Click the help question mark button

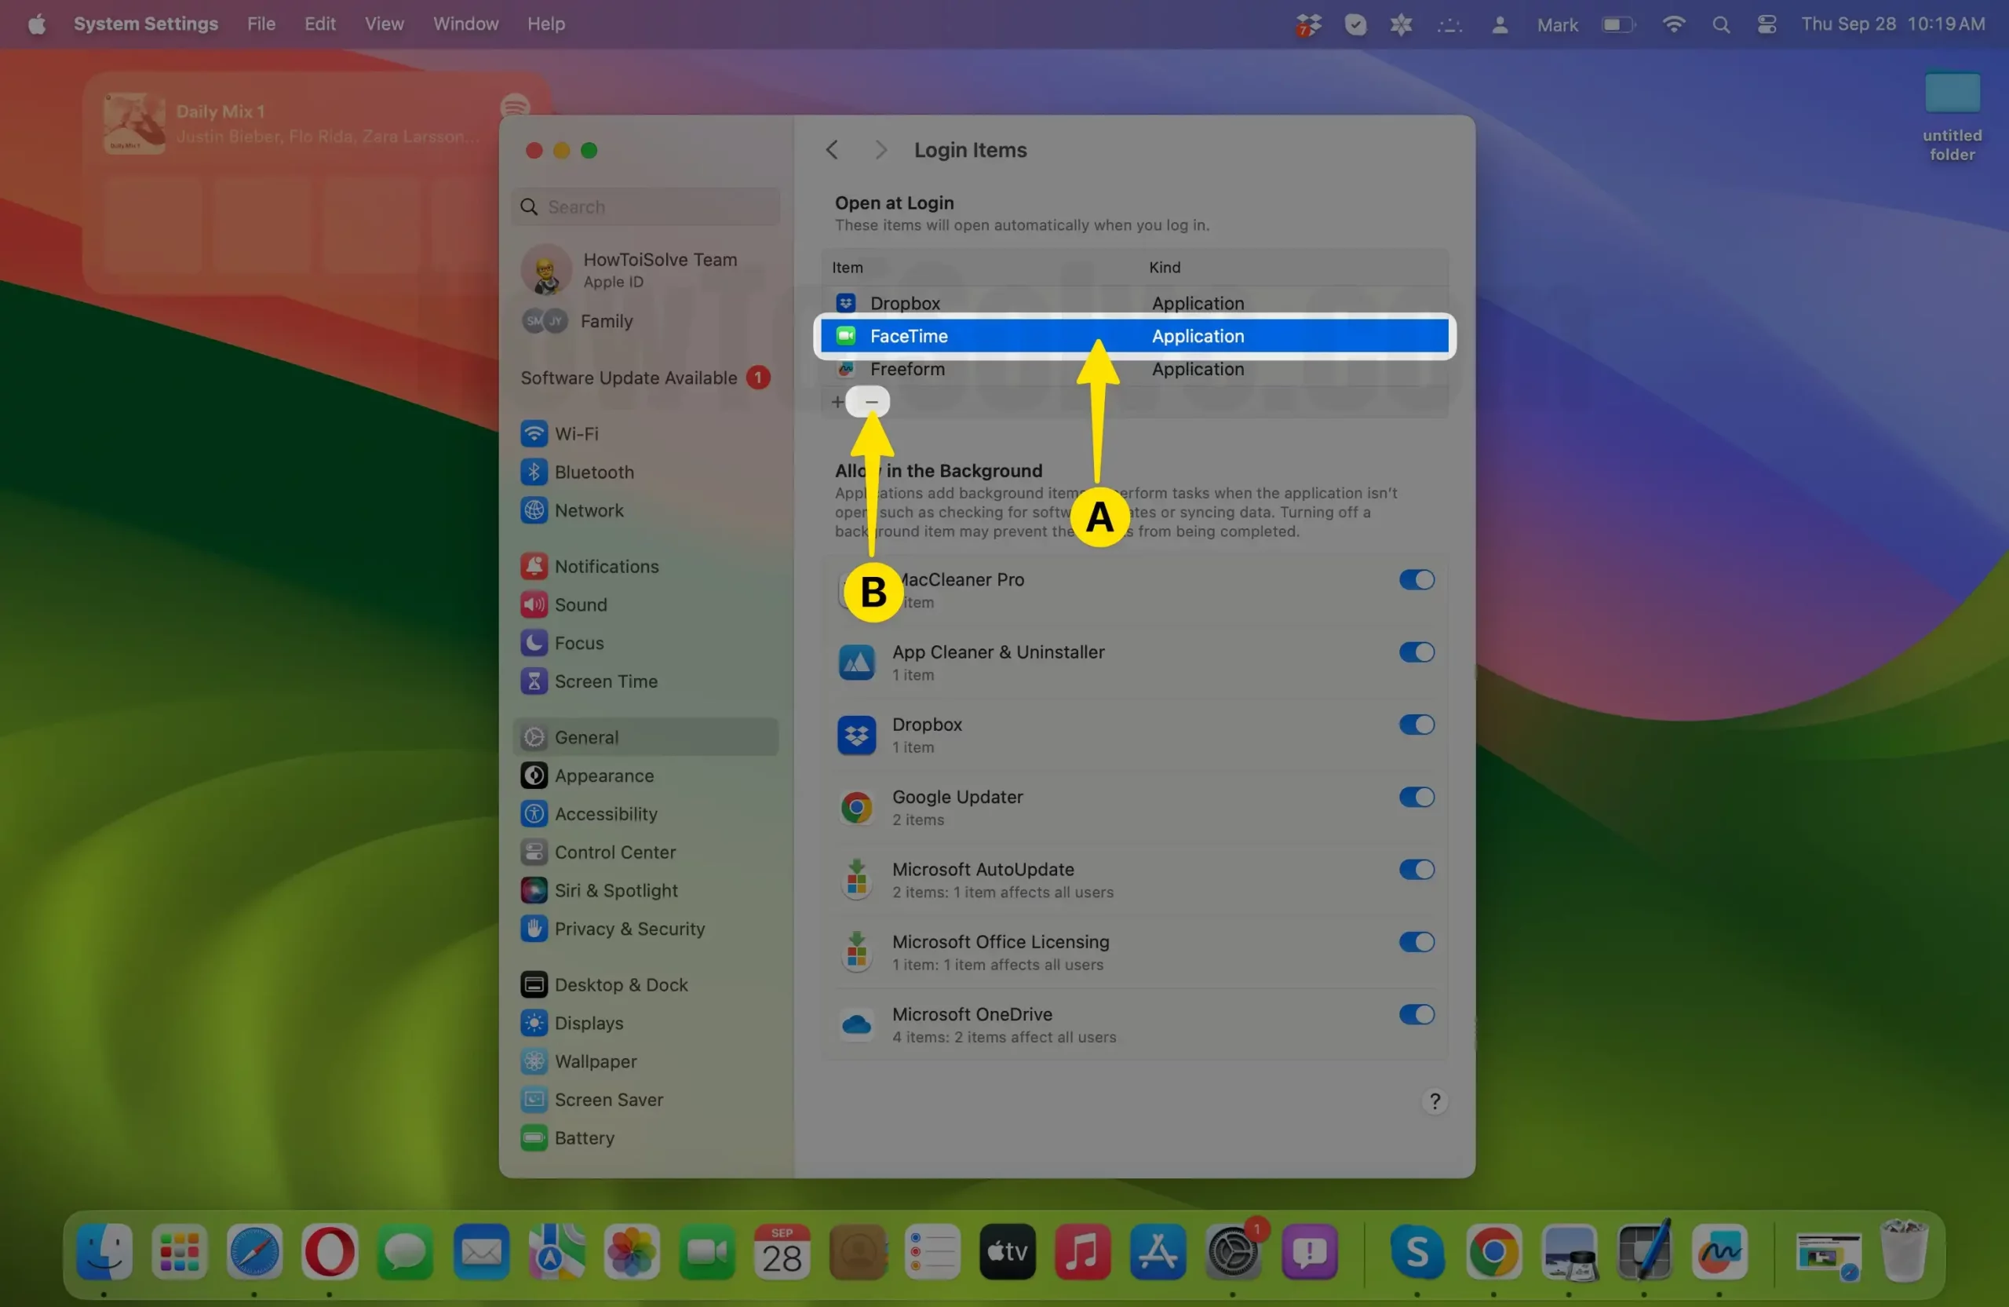pyautogui.click(x=1434, y=1101)
